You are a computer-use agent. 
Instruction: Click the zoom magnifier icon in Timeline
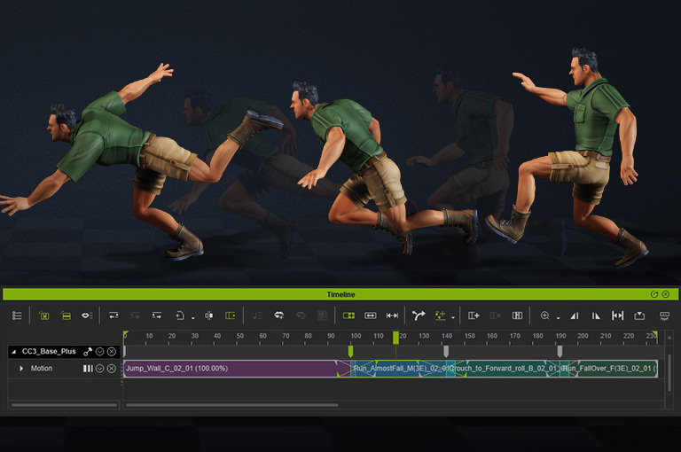click(544, 316)
